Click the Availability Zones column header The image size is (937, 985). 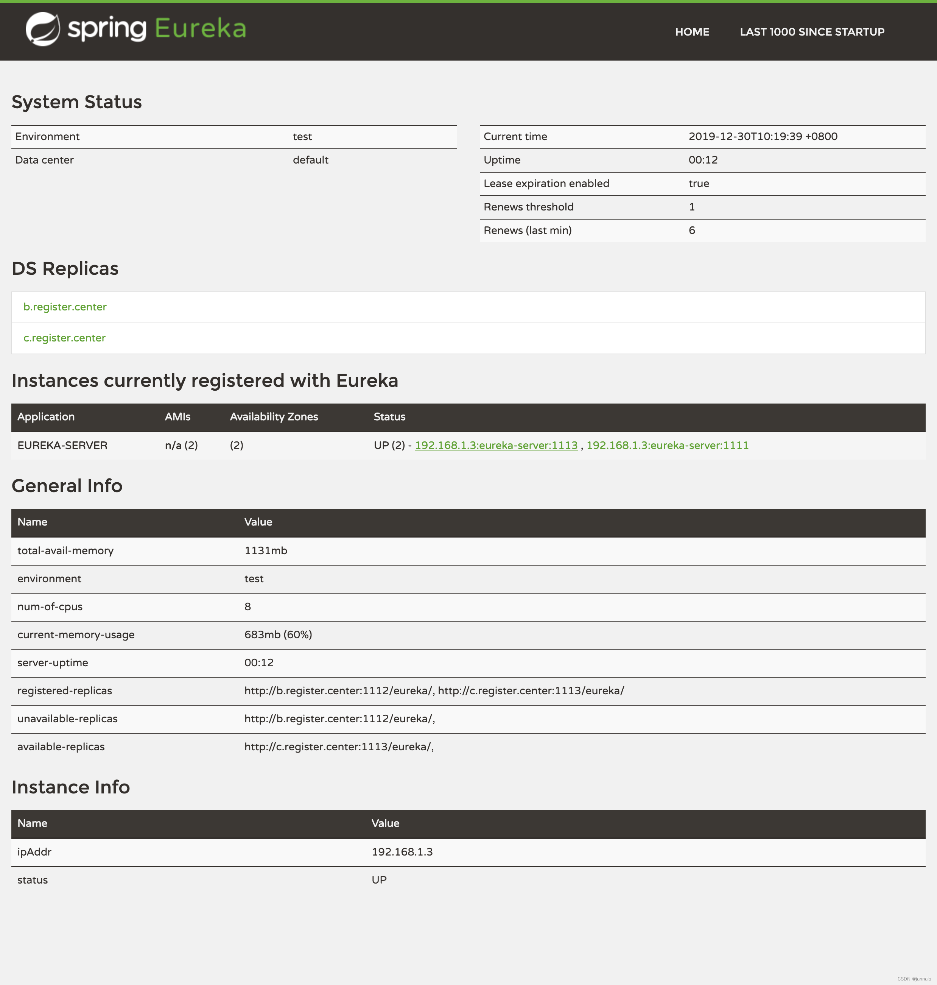pyautogui.click(x=274, y=417)
